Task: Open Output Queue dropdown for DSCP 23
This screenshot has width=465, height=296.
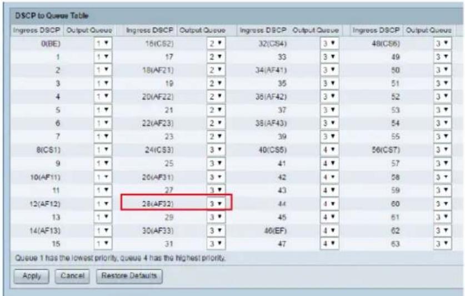Action: (x=216, y=136)
